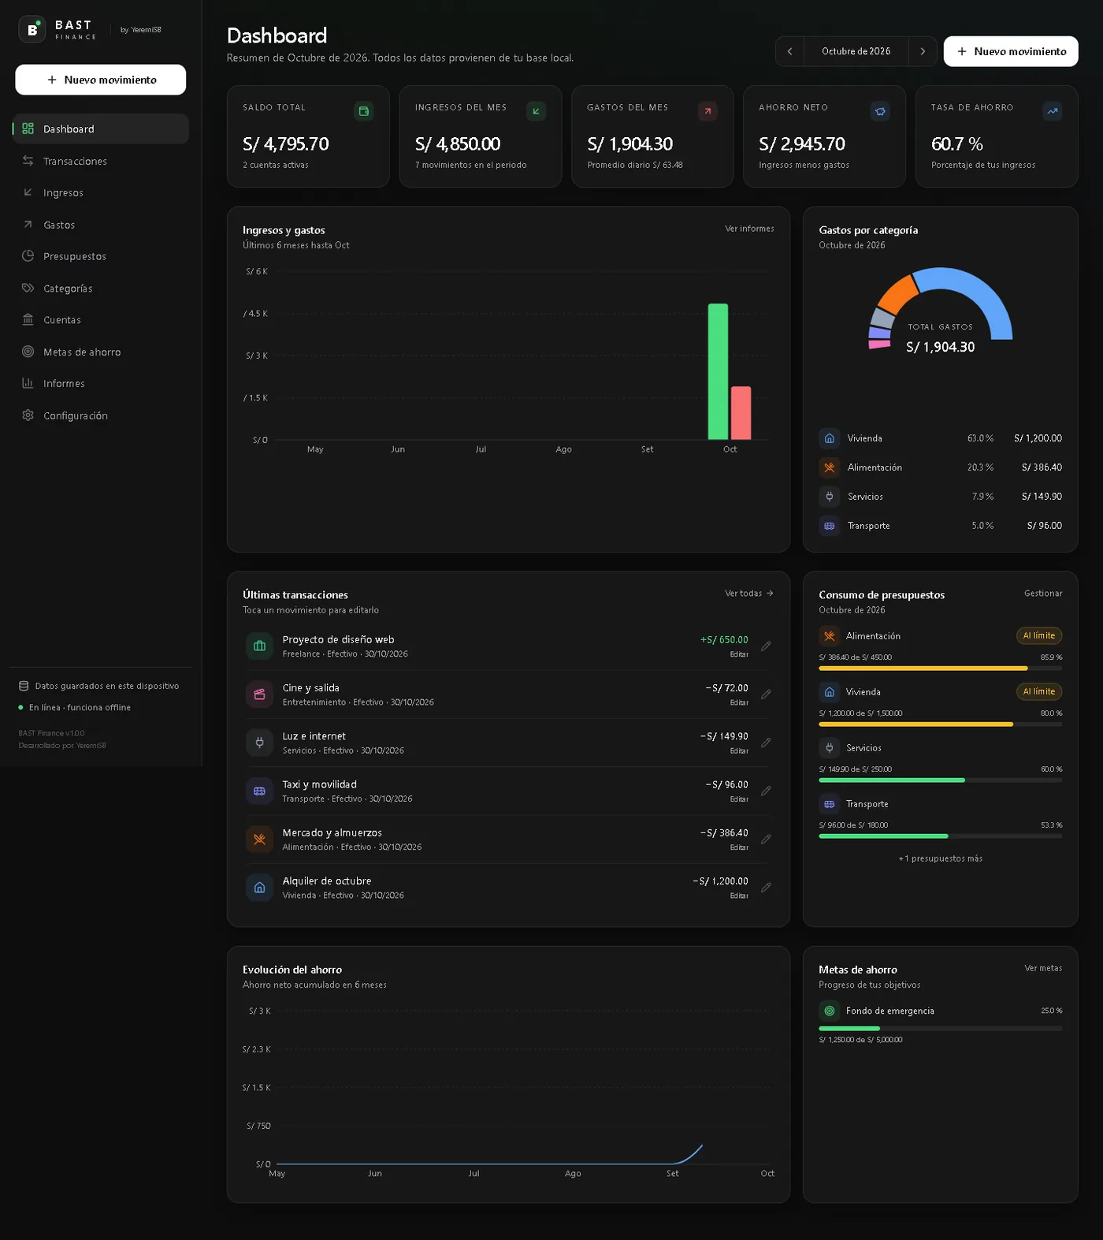Click the arrow icon on Gastos del Mes card
Screen dimensions: 1103x1240
(707, 111)
